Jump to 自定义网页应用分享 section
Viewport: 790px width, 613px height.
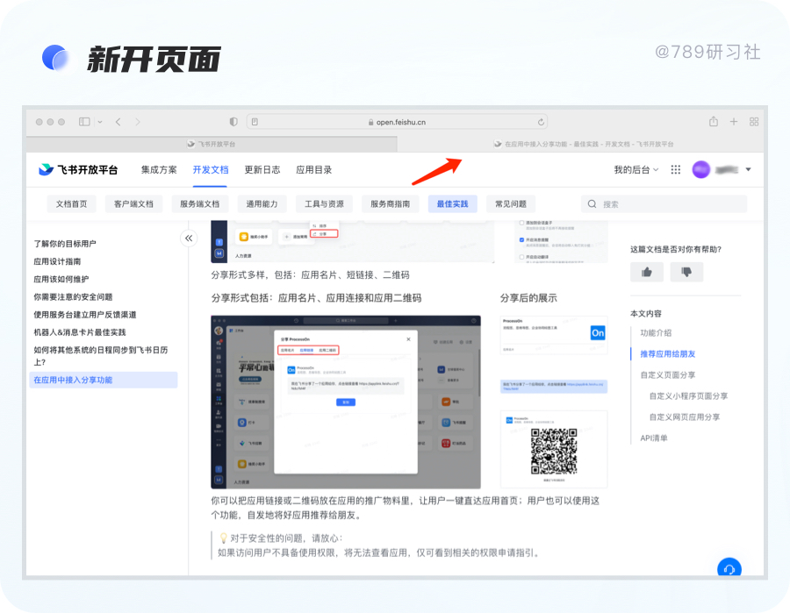[x=684, y=417]
